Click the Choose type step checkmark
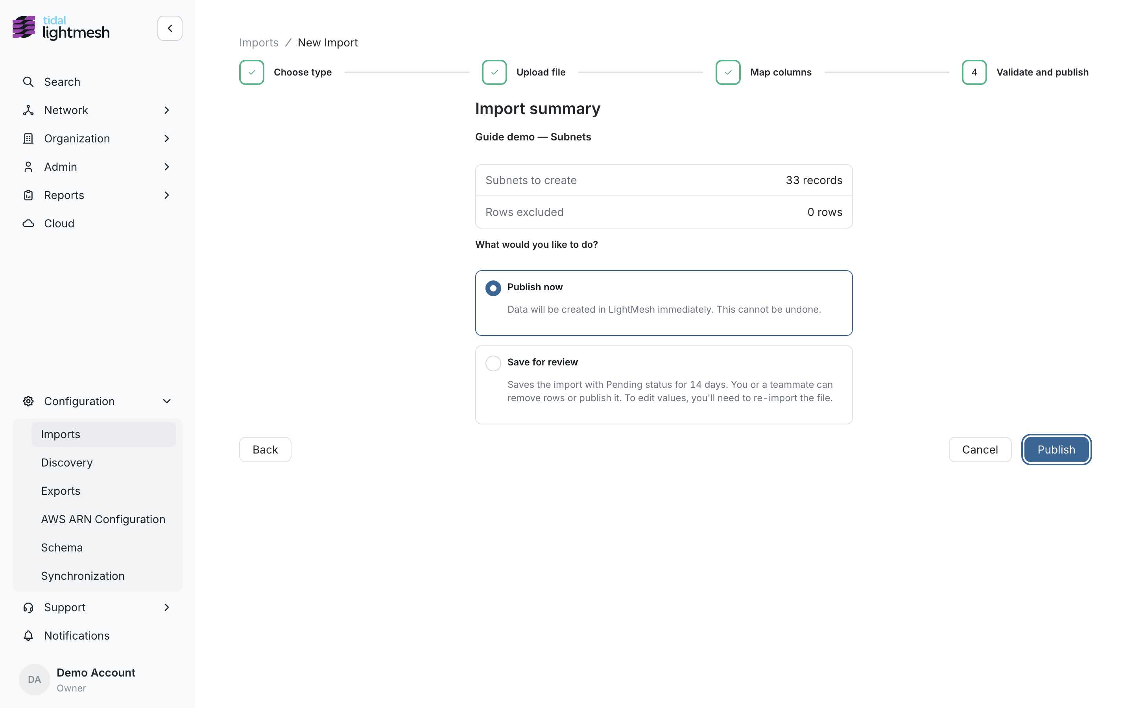Viewport: 1133px width, 708px height. click(251, 72)
